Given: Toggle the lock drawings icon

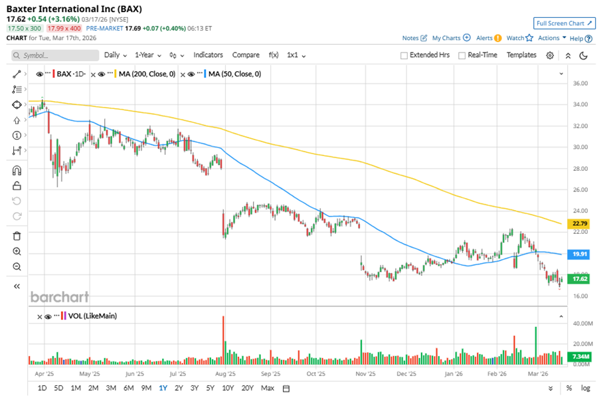Looking at the screenshot, I should click(x=17, y=186).
